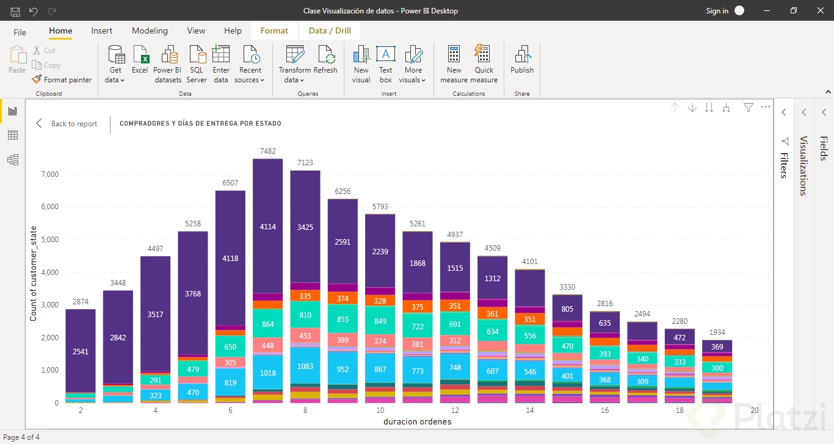
Task: Open the Recent sources dropdown
Action: pos(250,80)
